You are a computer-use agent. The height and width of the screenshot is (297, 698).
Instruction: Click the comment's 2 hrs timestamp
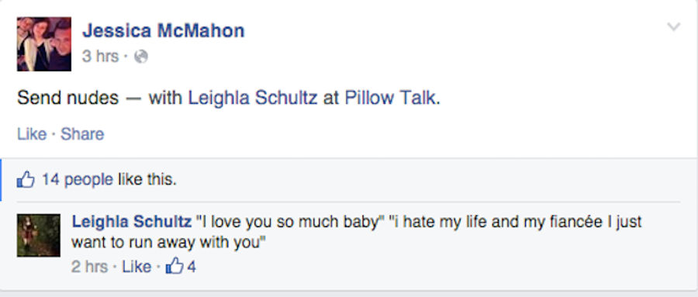point(89,267)
